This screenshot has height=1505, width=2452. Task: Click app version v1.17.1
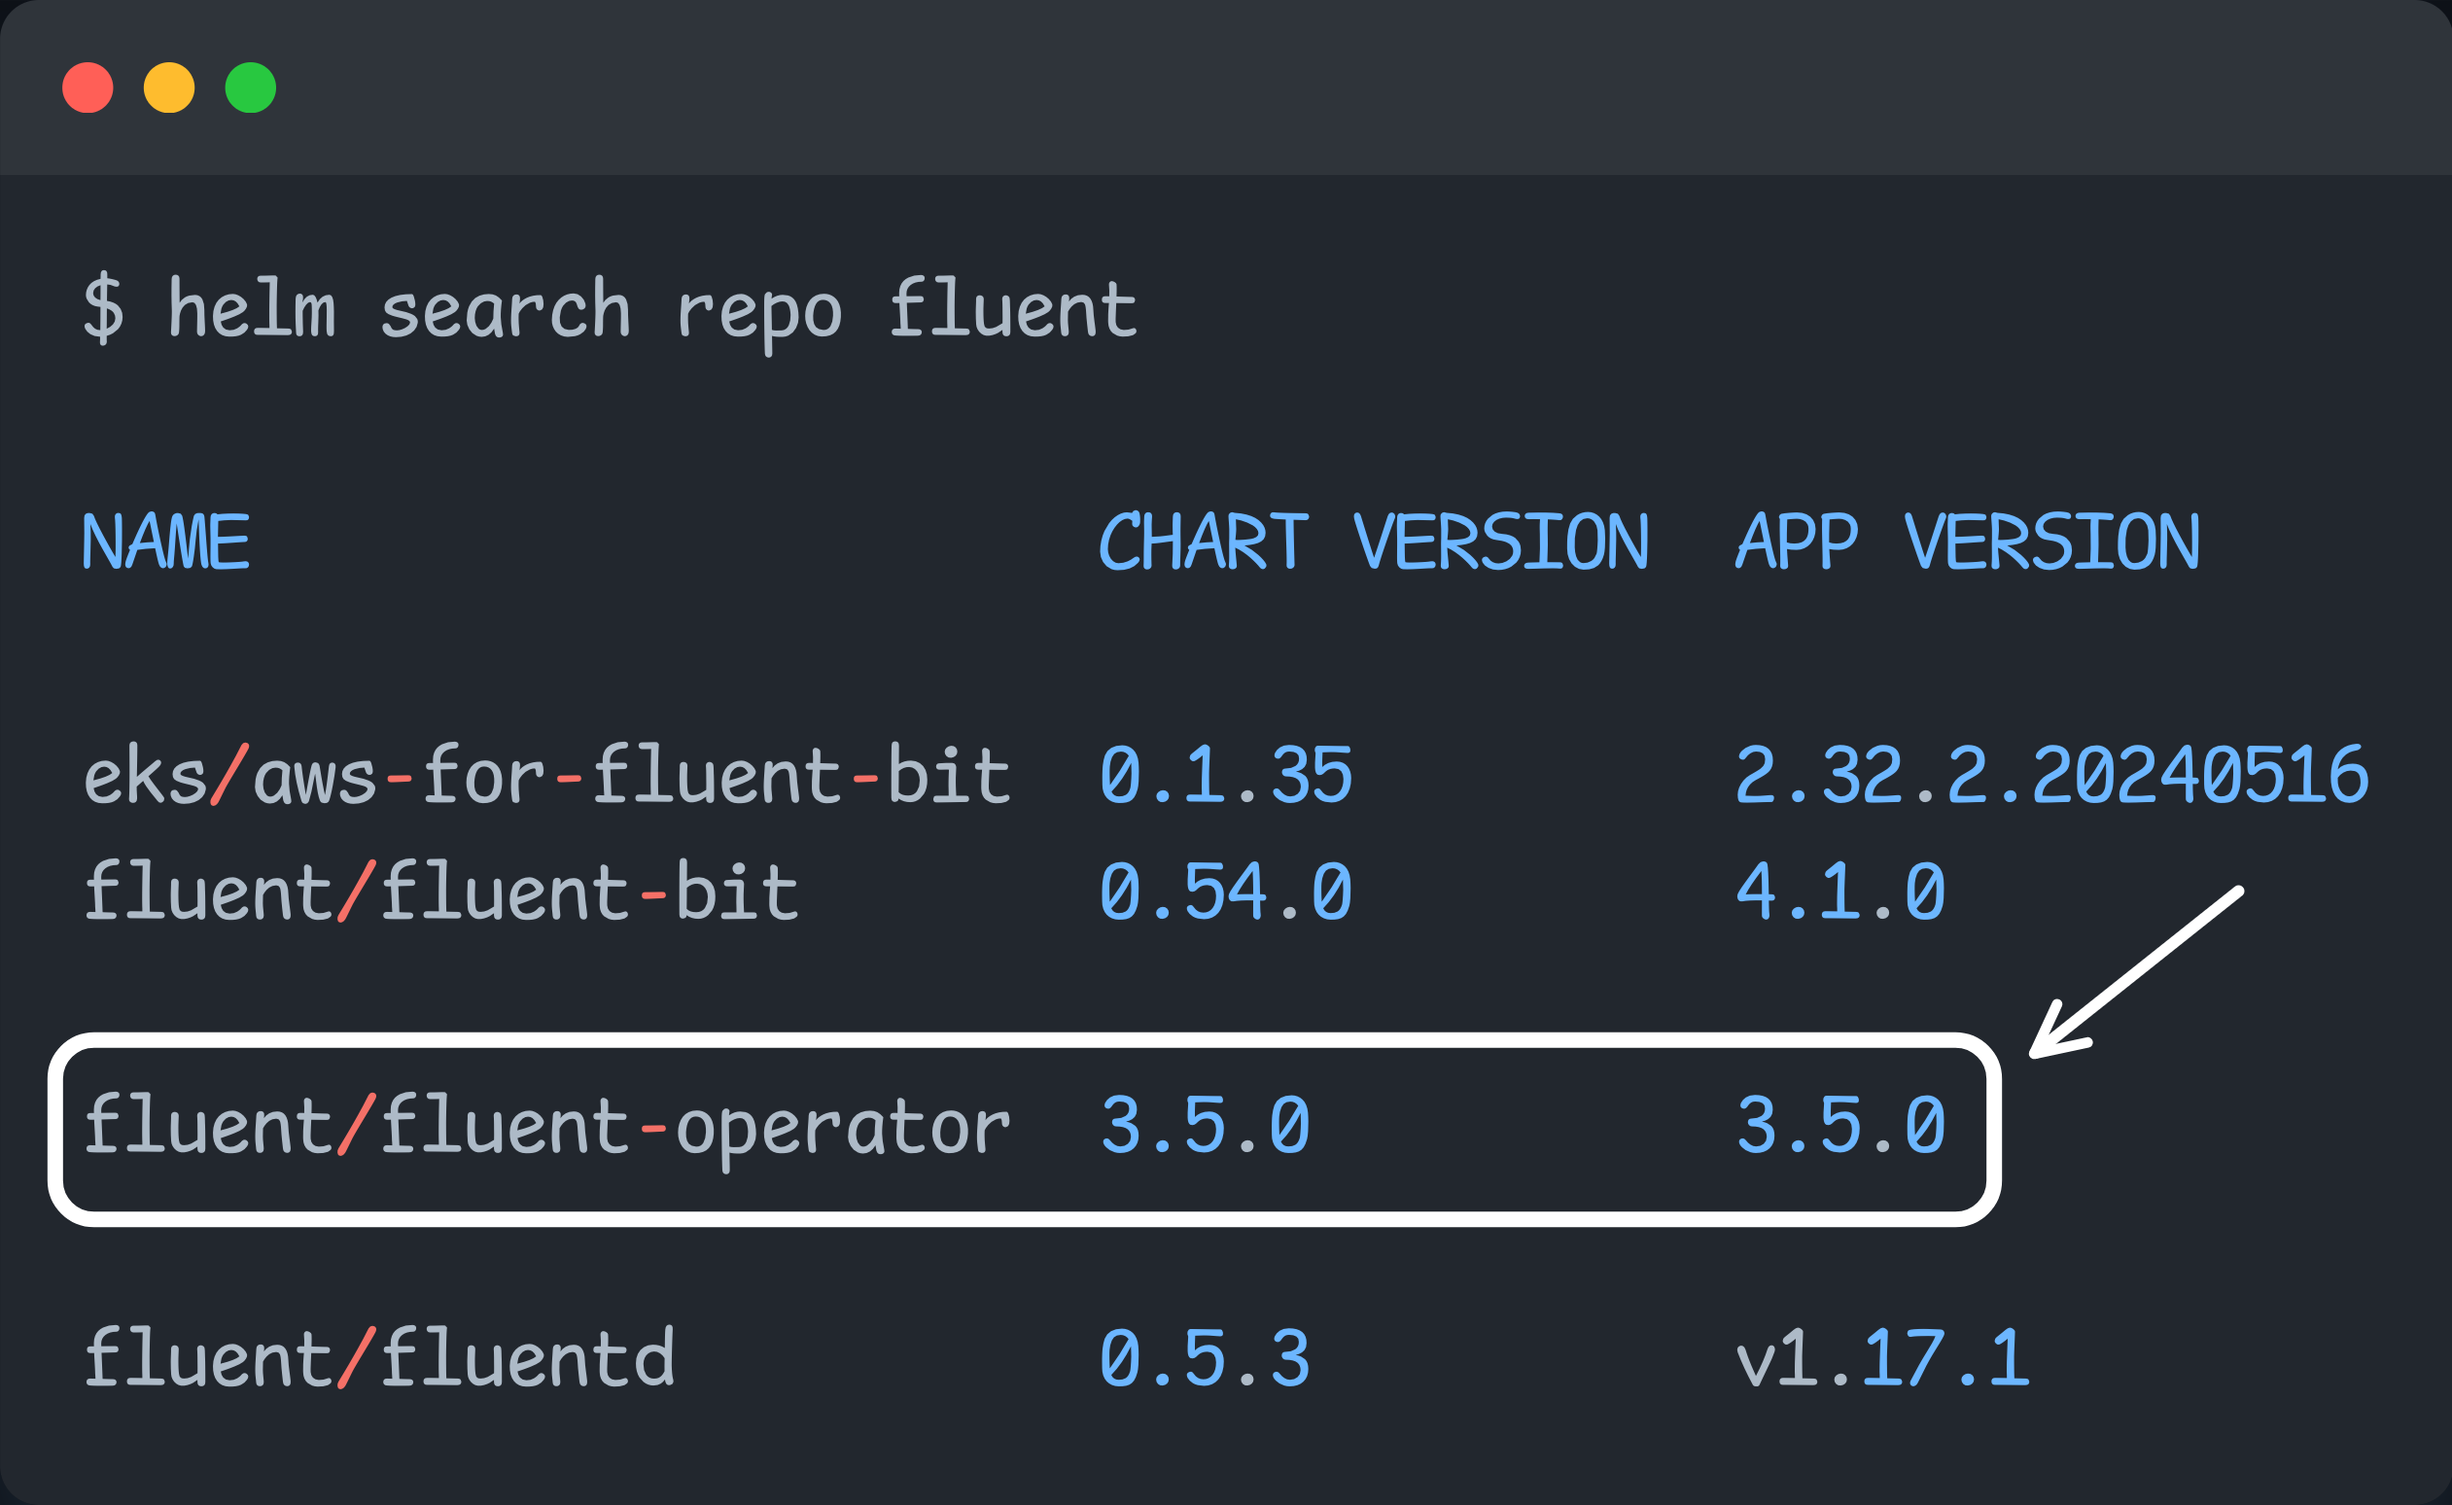(x=1883, y=1359)
